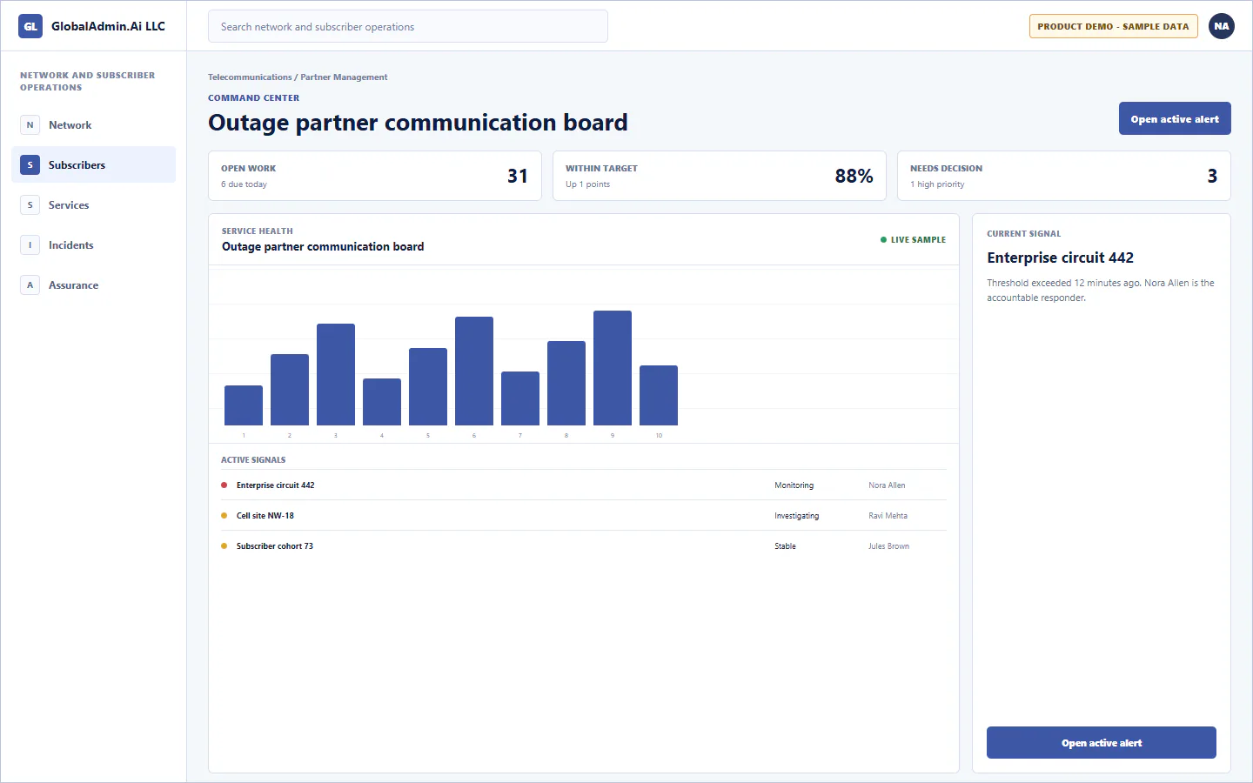Select chart bar number 6
Screen dimensions: 1253x783
tap(474, 371)
